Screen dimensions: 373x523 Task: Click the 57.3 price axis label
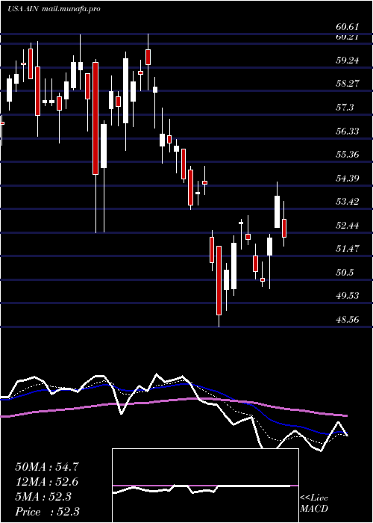pyautogui.click(x=345, y=107)
